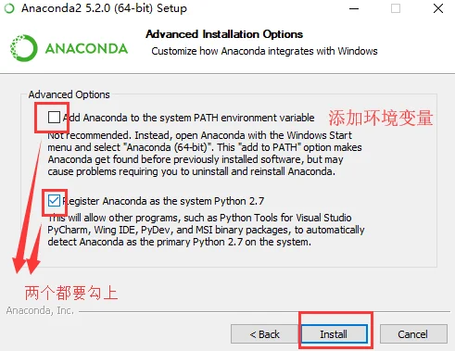Click the 'Customize how Anaconda integrates with Windows' subtitle

tap(264, 51)
